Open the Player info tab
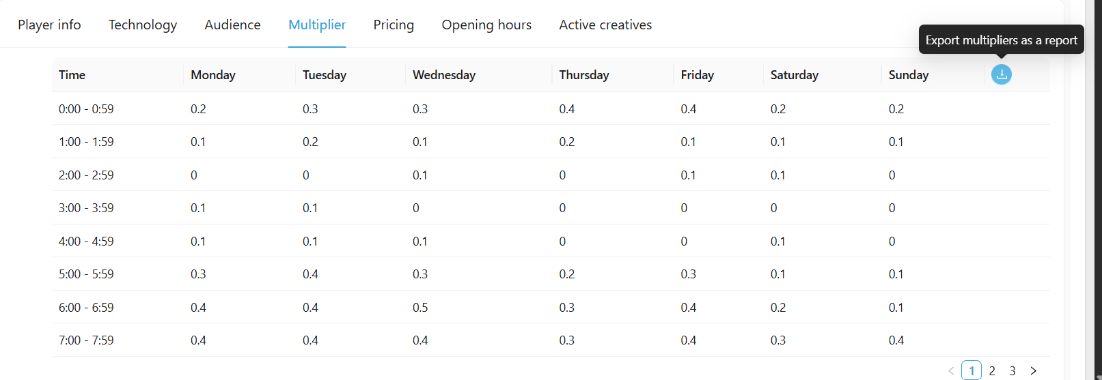The height and width of the screenshot is (380, 1102). (49, 25)
